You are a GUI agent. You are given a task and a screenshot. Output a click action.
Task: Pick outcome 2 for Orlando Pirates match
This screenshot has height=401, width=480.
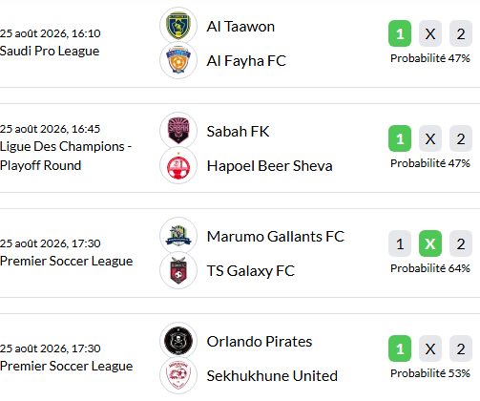click(461, 348)
